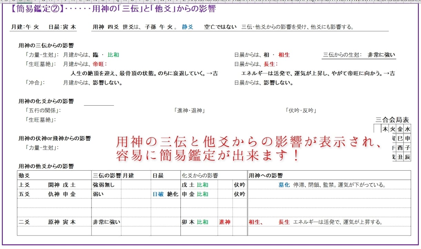Click the 日辰からは、相 ・ 相生 text

click(x=262, y=55)
